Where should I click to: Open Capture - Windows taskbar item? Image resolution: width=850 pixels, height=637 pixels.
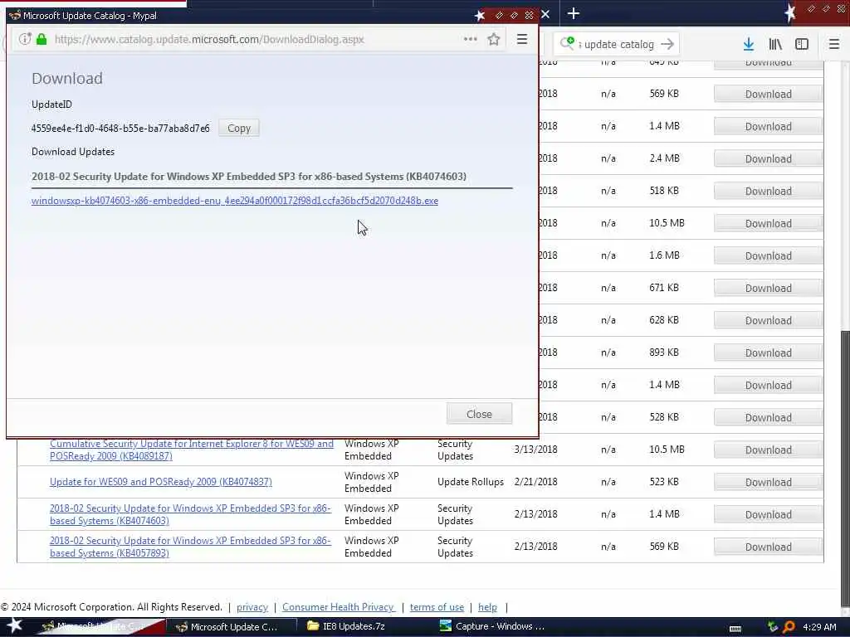pos(492,627)
